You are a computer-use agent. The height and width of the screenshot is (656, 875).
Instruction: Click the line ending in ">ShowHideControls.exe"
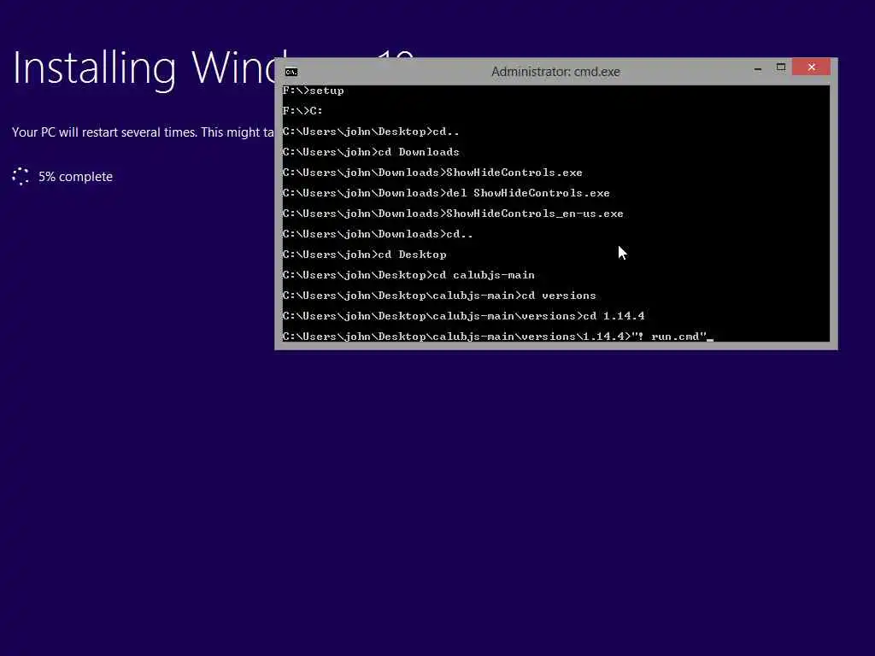pyautogui.click(x=432, y=173)
